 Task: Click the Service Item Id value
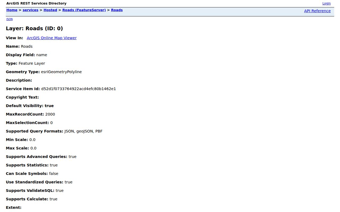coord(78,89)
